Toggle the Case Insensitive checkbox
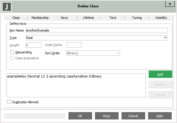 click(x=12, y=58)
